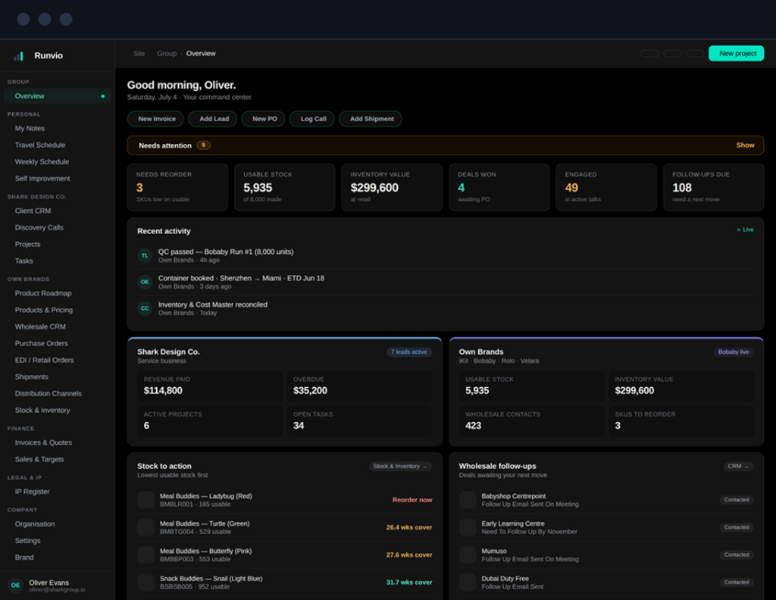Click the top Inventory Value $299,600 card
776x600 pixels.
392,187
